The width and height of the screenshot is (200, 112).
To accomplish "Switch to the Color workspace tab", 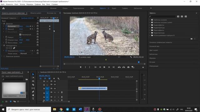I will coord(92,8).
